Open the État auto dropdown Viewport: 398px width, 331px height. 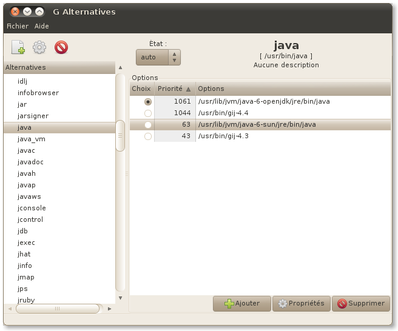tap(158, 58)
